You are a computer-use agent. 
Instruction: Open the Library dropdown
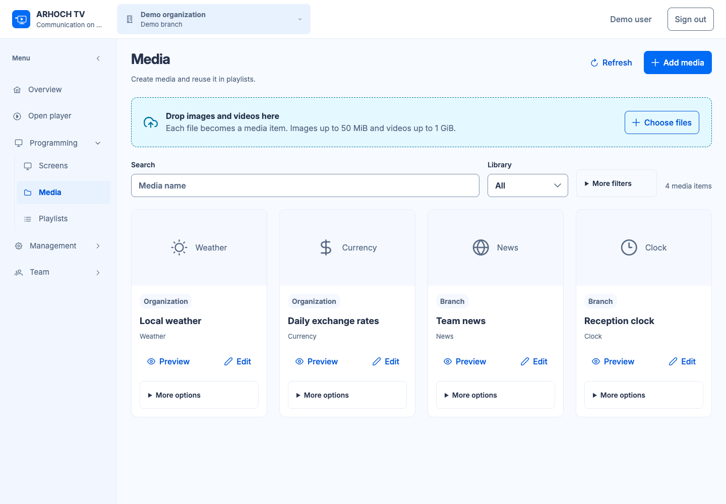point(528,185)
